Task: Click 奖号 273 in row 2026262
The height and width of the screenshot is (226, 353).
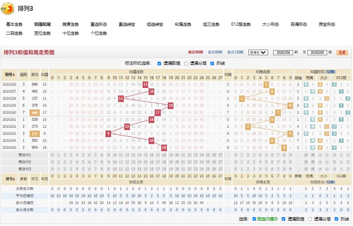Action: [x=35, y=126]
